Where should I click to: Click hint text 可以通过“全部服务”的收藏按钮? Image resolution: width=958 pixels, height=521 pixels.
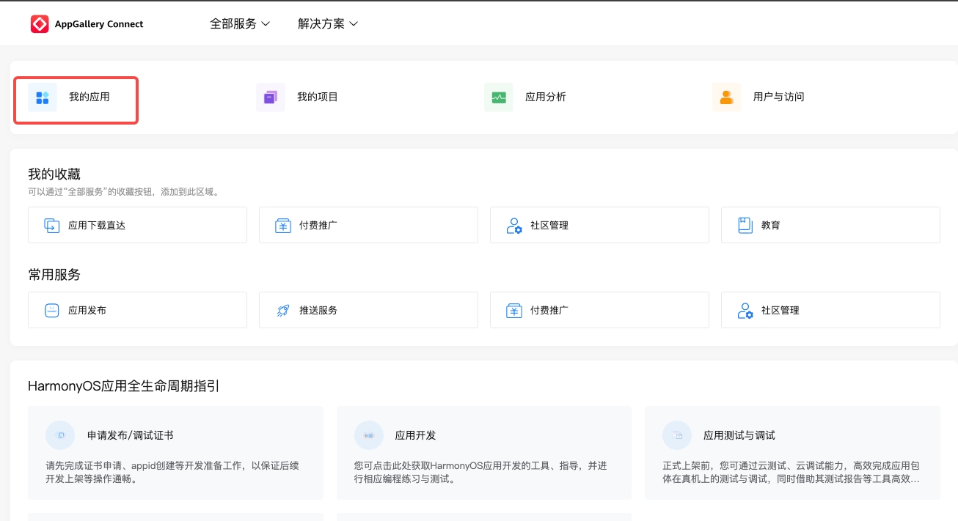tap(125, 192)
